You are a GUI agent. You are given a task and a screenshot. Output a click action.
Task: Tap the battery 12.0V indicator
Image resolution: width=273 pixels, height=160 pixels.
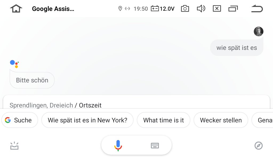tap(163, 9)
